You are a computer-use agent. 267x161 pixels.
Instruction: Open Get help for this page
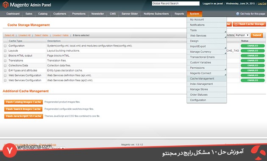click(x=253, y=14)
